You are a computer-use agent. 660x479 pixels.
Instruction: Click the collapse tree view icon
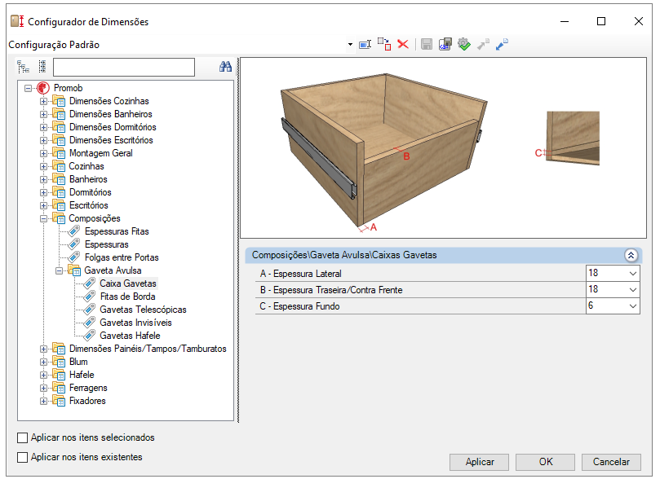(x=42, y=67)
